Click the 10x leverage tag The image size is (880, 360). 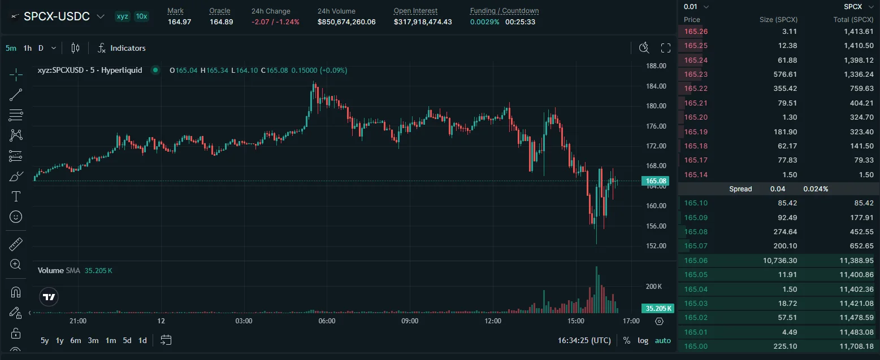tap(141, 16)
